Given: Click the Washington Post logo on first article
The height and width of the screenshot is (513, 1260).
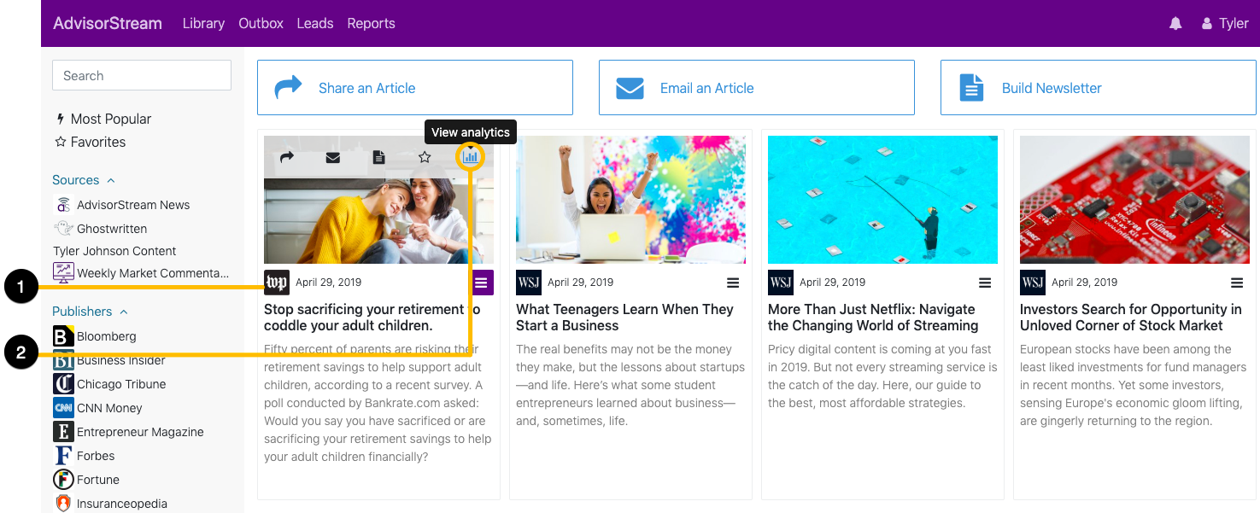Looking at the screenshot, I should (x=277, y=283).
